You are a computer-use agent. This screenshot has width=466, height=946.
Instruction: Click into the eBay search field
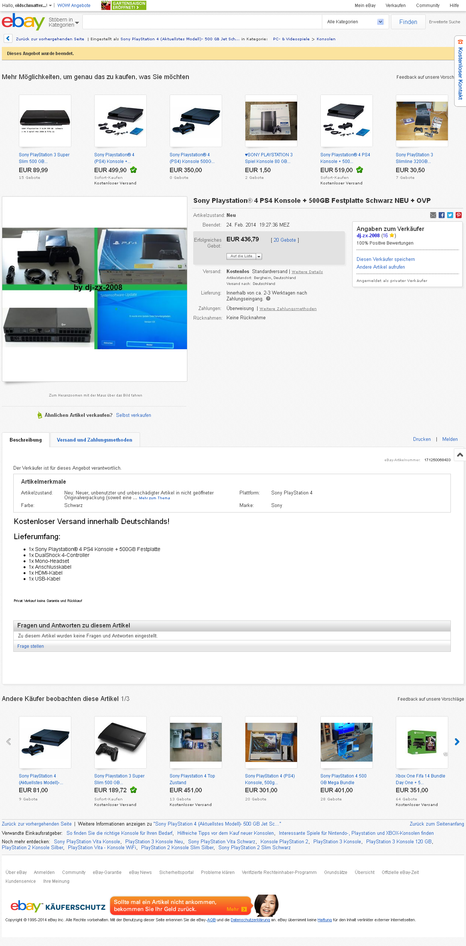202,22
